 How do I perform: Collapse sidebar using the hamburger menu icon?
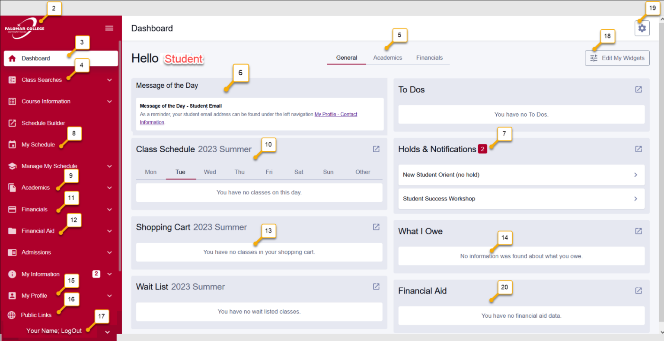coord(109,28)
